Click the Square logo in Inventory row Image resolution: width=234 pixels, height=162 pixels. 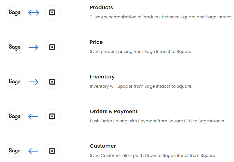coord(52,82)
